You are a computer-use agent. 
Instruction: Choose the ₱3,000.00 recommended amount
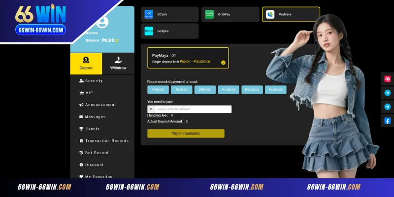tap(252, 90)
